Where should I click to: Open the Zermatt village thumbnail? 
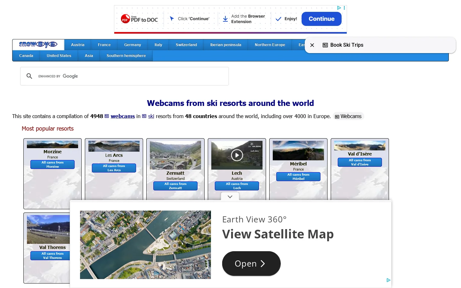point(175,155)
